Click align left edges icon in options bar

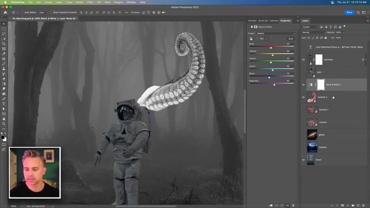(81, 12)
